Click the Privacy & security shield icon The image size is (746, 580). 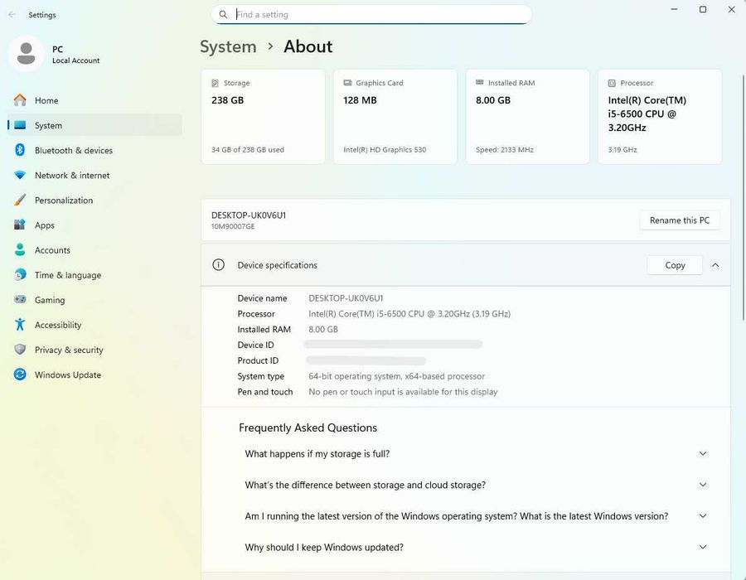[x=20, y=350]
